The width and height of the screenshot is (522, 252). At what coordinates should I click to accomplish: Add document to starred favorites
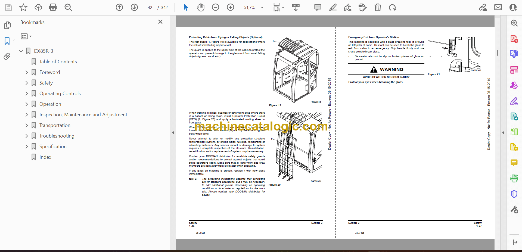23,7
